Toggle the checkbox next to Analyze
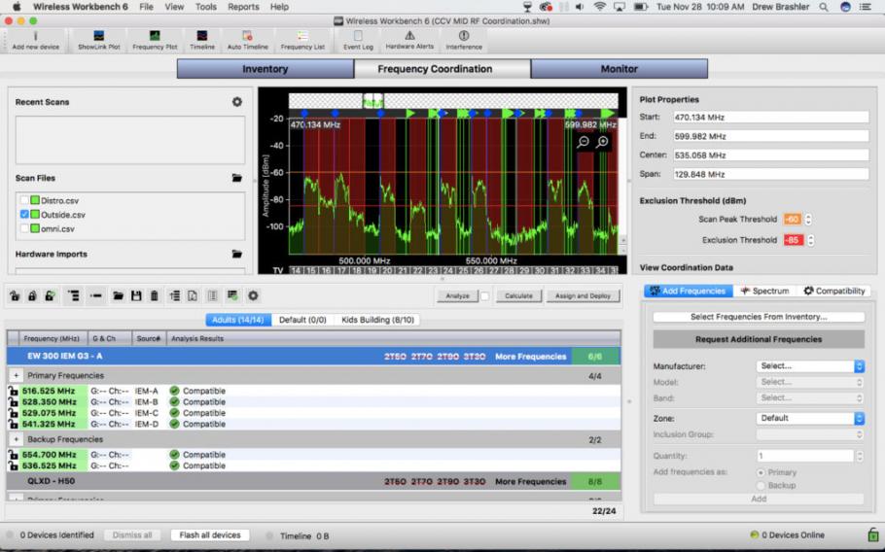885x552 pixels. pyautogui.click(x=485, y=296)
